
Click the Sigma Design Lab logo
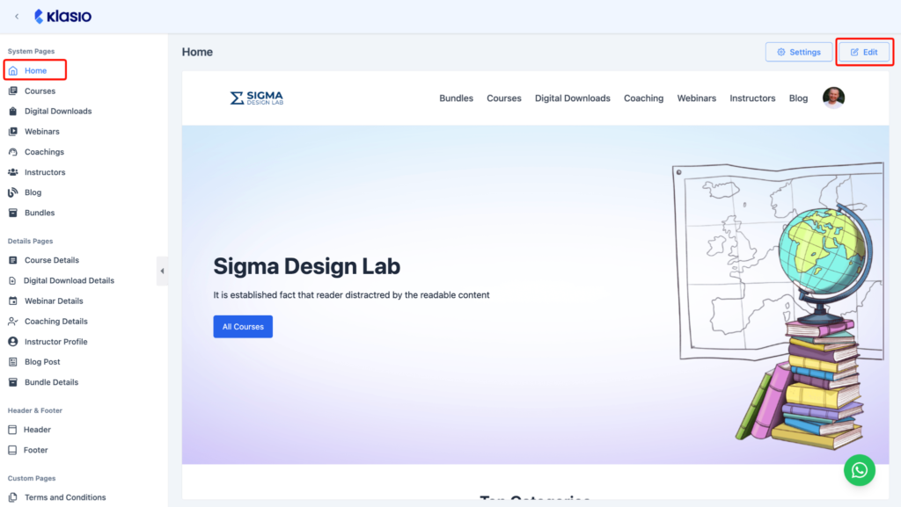click(x=256, y=98)
